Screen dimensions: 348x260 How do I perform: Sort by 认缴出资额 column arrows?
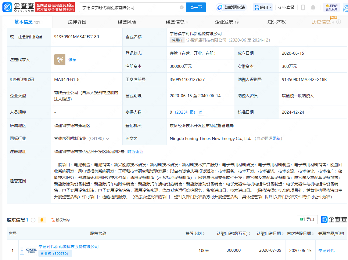[x=249, y=234]
